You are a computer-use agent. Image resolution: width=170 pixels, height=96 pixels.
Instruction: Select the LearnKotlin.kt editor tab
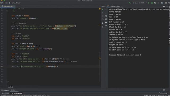pos(8,6)
